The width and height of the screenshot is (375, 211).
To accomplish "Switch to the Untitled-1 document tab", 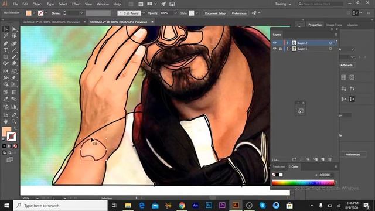I will click(x=51, y=22).
